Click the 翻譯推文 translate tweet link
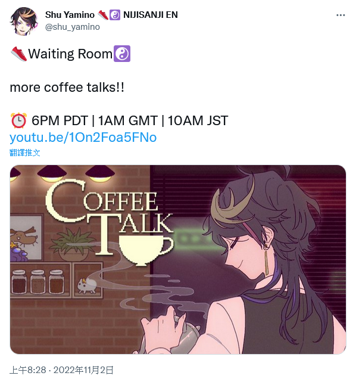This screenshot has height=385, width=356. pos(24,153)
